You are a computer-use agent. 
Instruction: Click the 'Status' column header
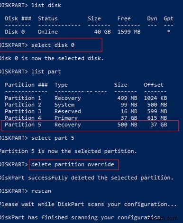click(48, 18)
